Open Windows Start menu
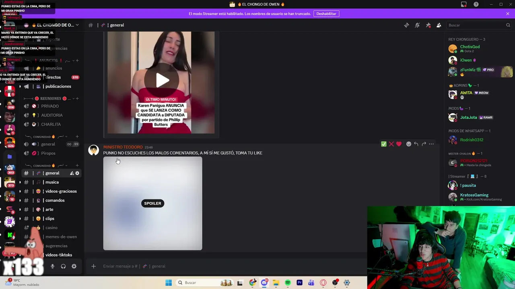515x289 pixels. tap(169, 283)
